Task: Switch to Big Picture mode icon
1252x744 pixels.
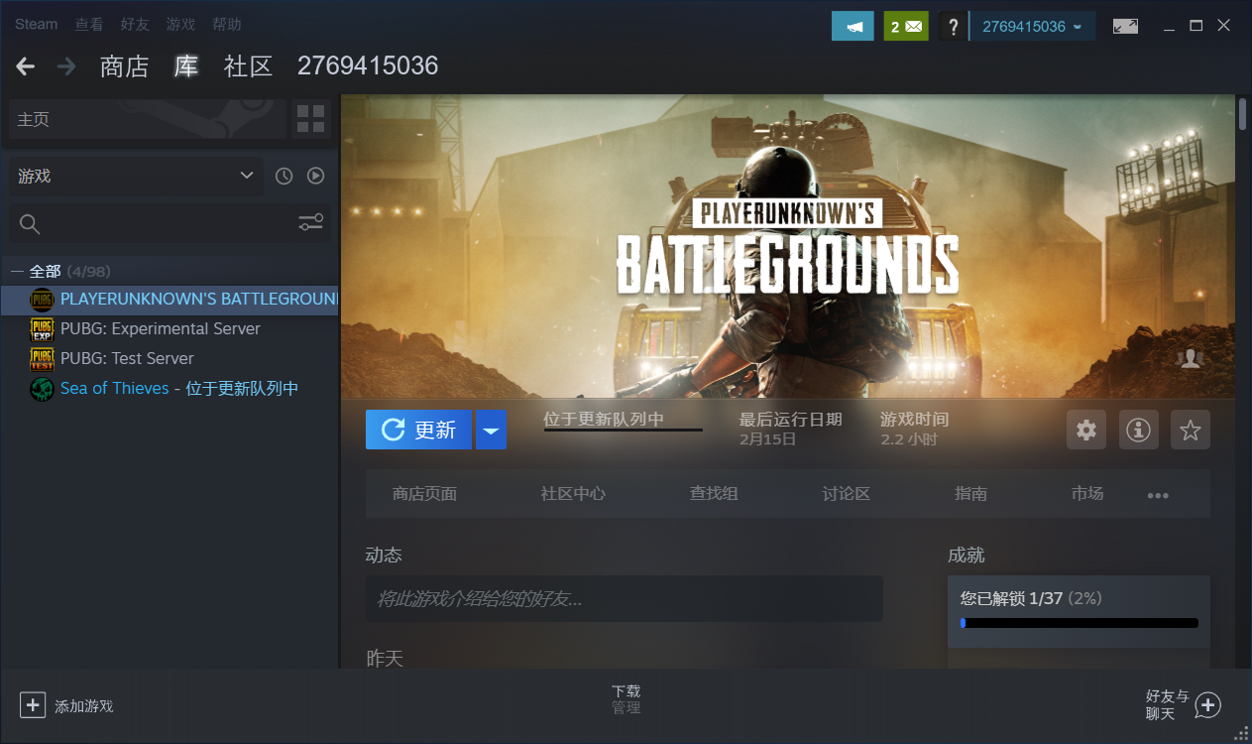Action: (x=1125, y=27)
